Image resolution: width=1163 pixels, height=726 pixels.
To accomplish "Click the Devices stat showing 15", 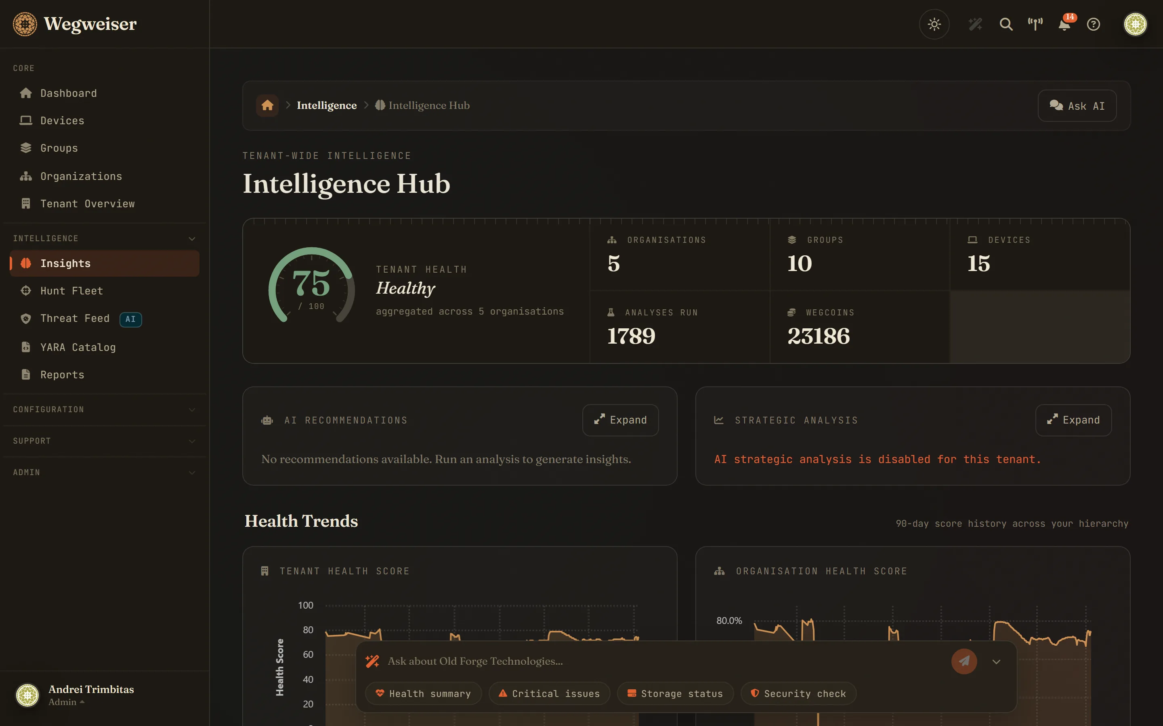I will pyautogui.click(x=1039, y=255).
